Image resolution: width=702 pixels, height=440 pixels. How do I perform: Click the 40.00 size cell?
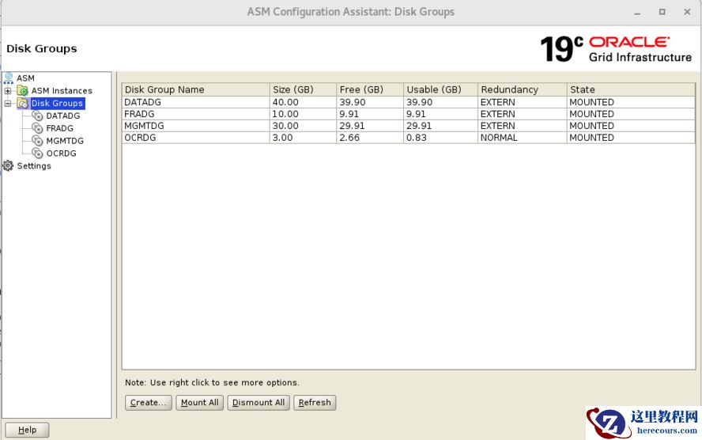[x=303, y=102]
